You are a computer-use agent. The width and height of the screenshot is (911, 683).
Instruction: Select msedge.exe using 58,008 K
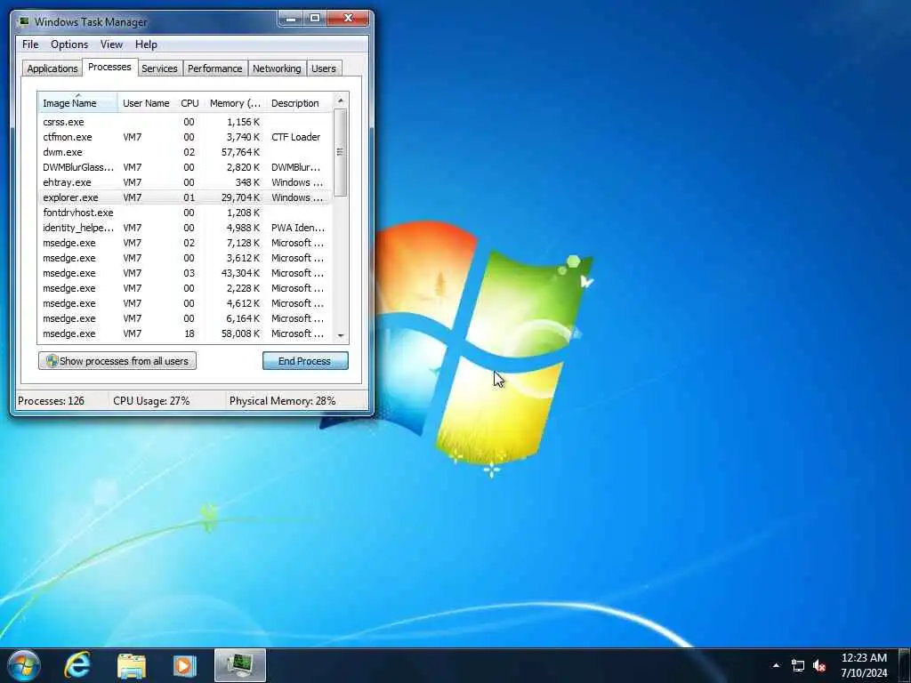pos(185,333)
